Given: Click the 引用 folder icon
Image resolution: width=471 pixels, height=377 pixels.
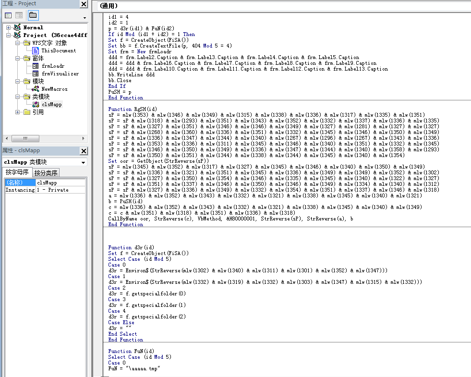Looking at the screenshot, I should pos(27,112).
